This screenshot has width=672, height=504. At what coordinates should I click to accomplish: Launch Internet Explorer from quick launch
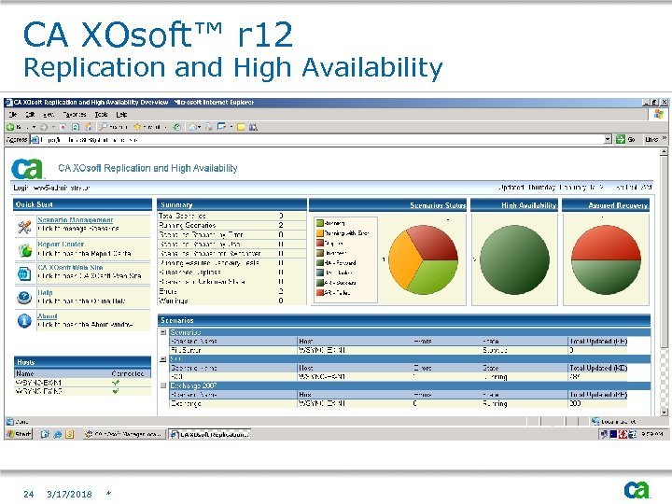pyautogui.click(x=58, y=434)
